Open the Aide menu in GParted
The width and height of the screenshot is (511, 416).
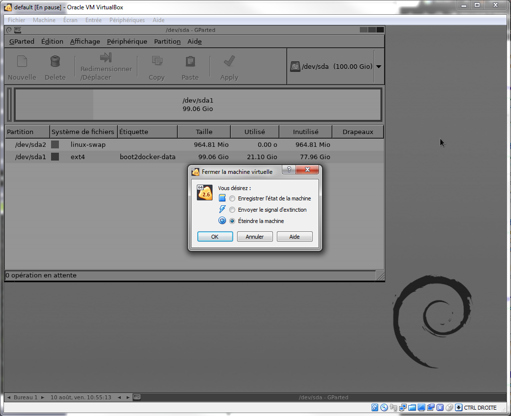coord(194,41)
